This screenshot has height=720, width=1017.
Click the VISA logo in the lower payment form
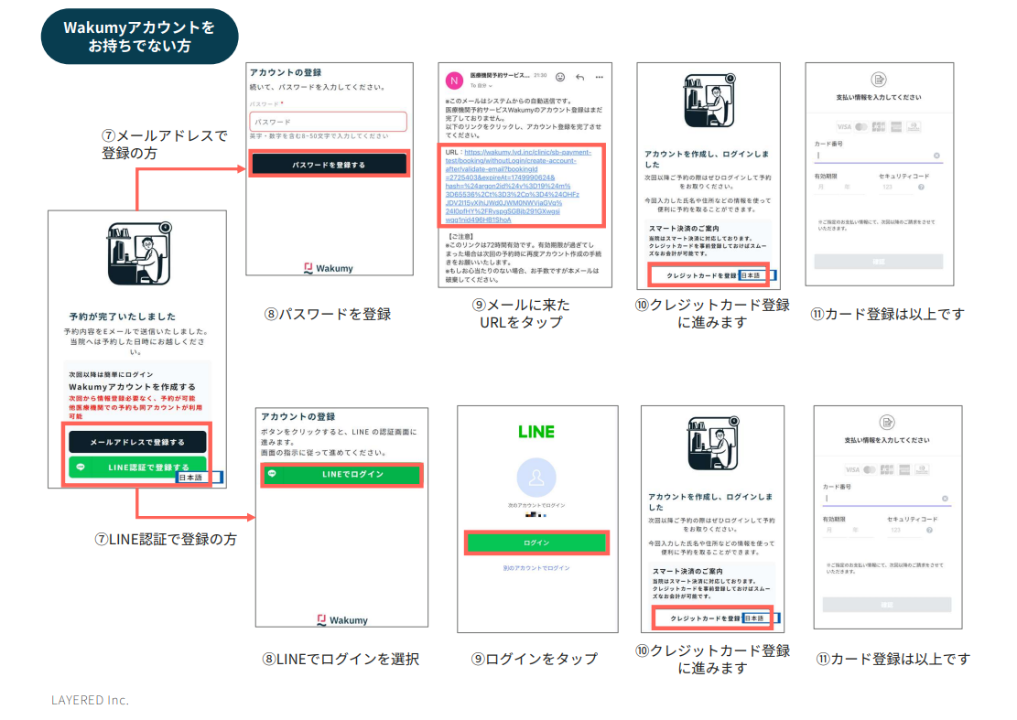852,470
